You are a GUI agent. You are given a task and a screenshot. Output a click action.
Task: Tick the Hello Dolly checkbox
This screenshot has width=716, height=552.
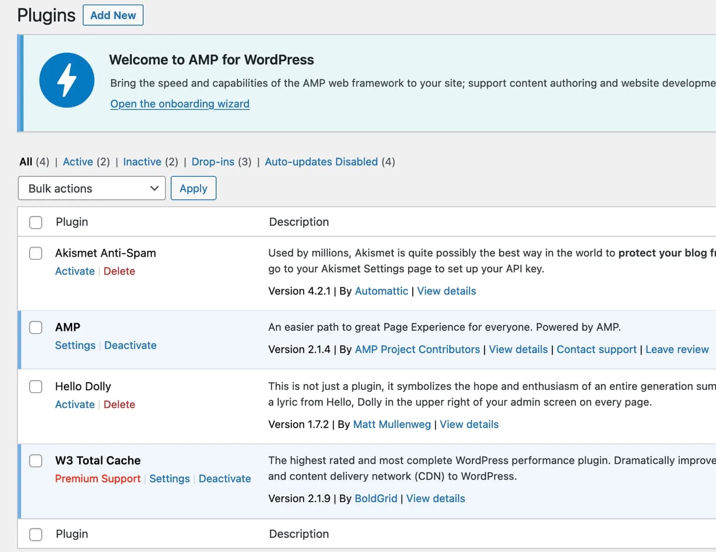click(x=36, y=387)
